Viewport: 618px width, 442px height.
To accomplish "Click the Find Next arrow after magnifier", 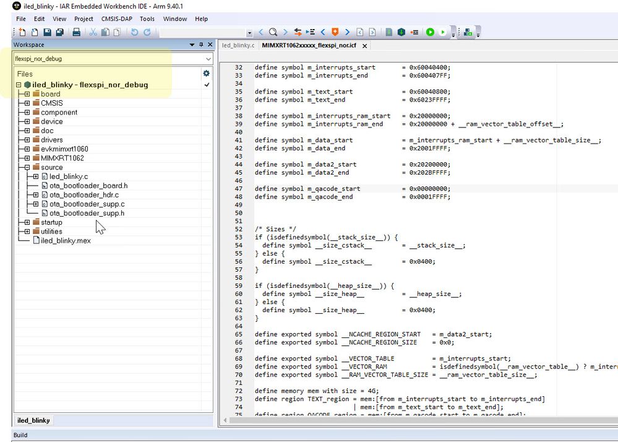I will pyautogui.click(x=285, y=32).
